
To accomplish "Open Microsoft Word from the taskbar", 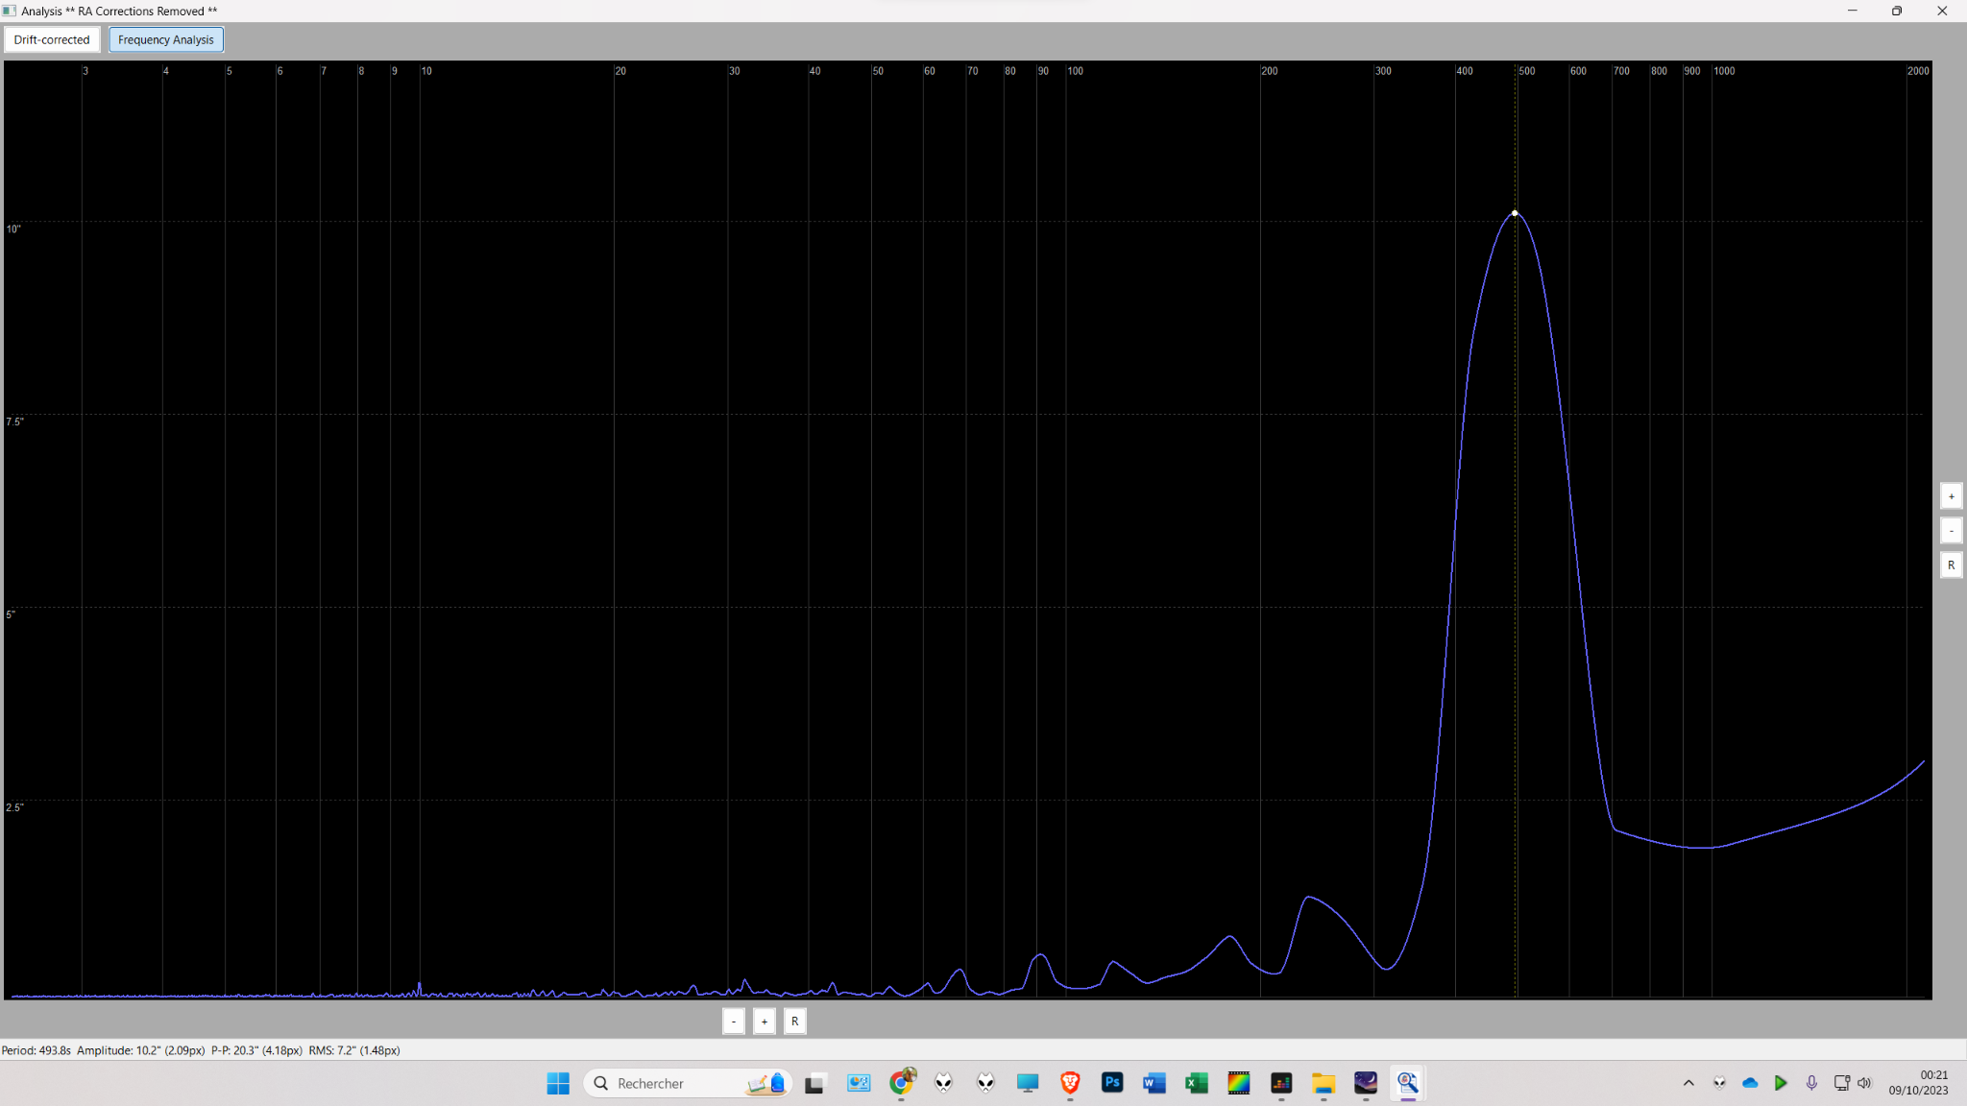I will point(1154,1083).
